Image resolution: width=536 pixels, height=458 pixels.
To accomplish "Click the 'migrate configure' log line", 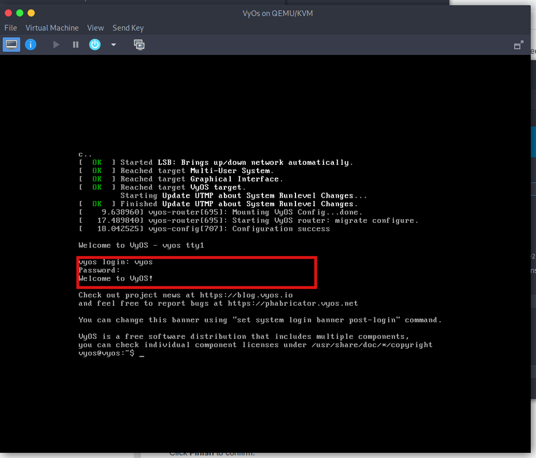I will (249, 221).
